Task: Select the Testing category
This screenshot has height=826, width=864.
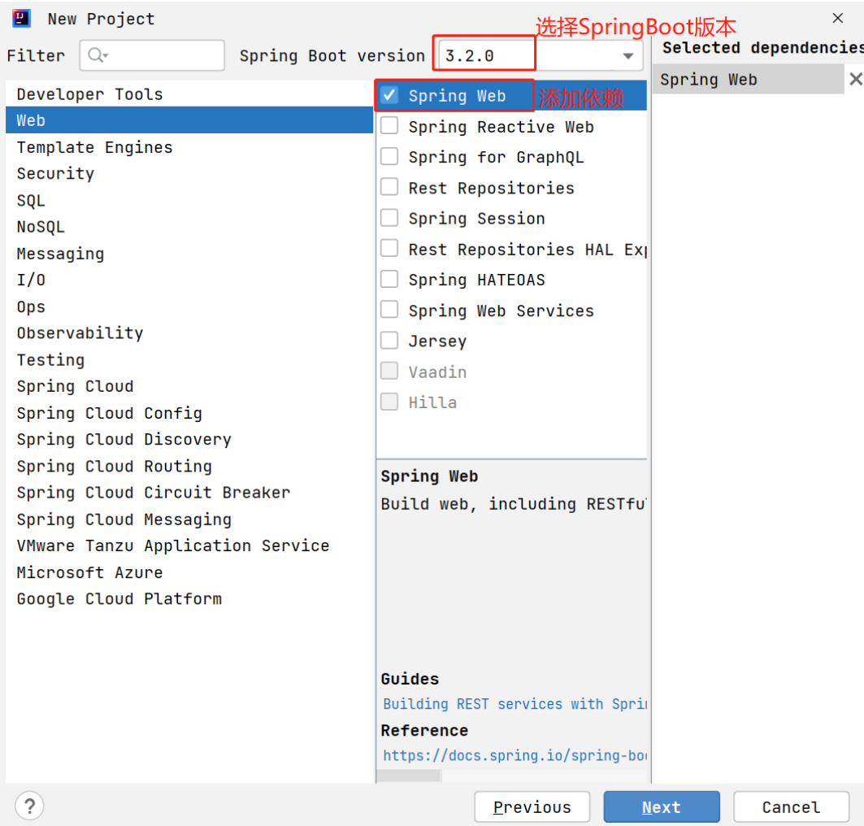Action: (x=189, y=360)
